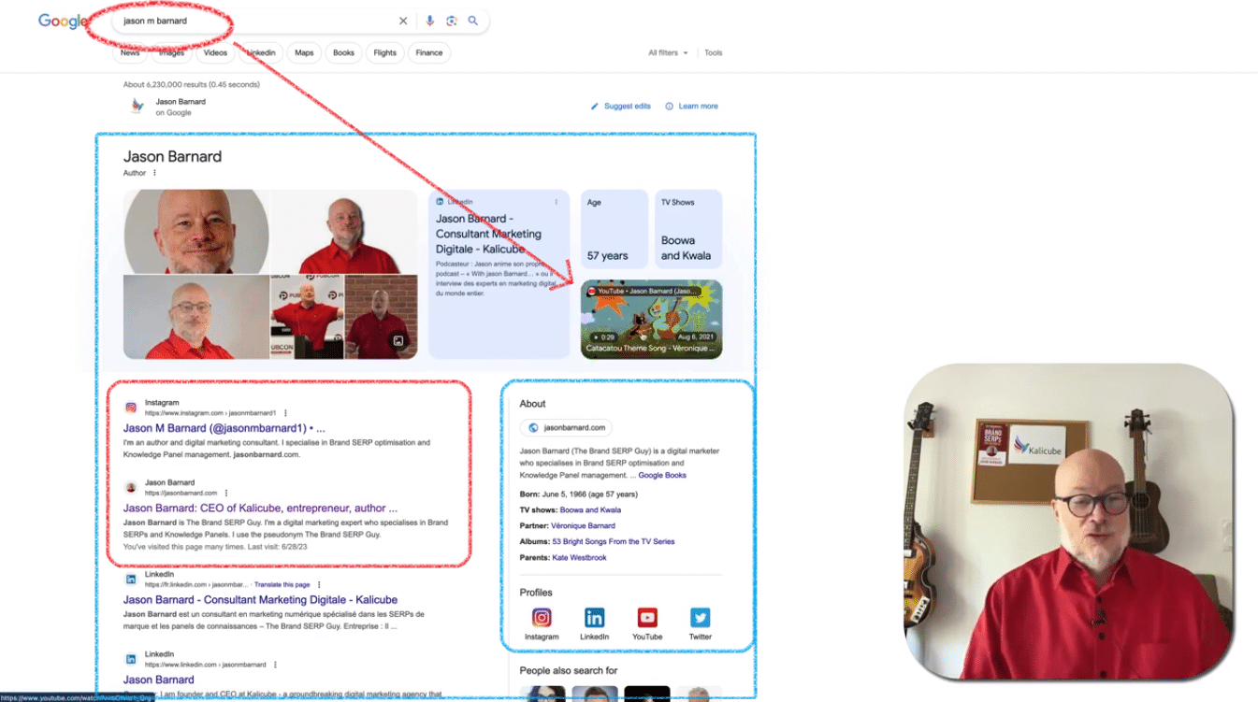Click the image gallery icon on photo collage

(398, 342)
